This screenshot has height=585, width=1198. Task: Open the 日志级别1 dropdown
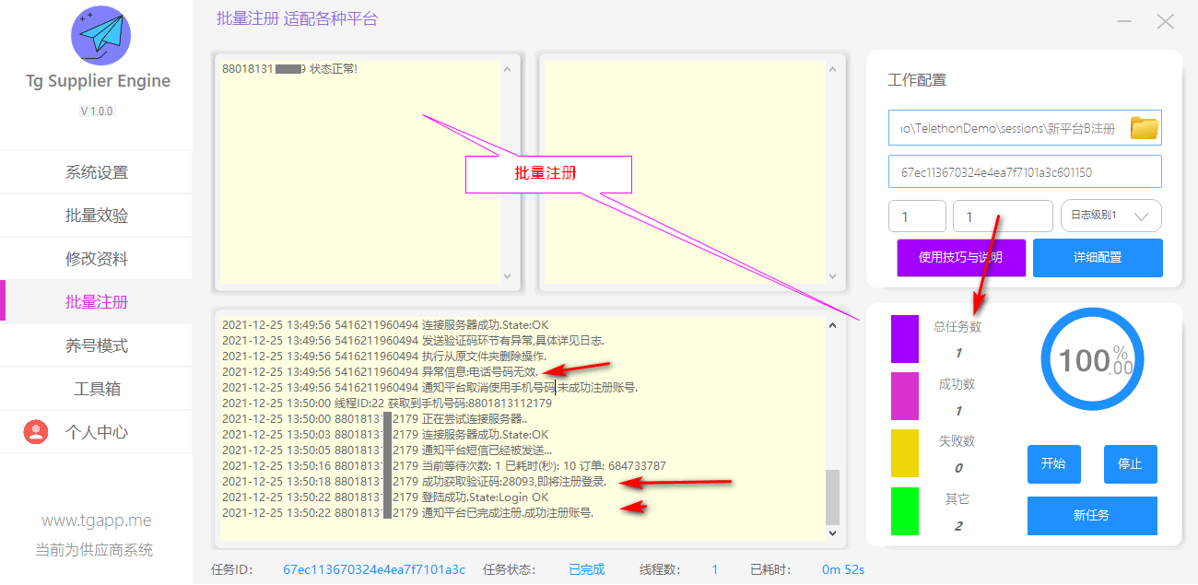tap(1110, 216)
